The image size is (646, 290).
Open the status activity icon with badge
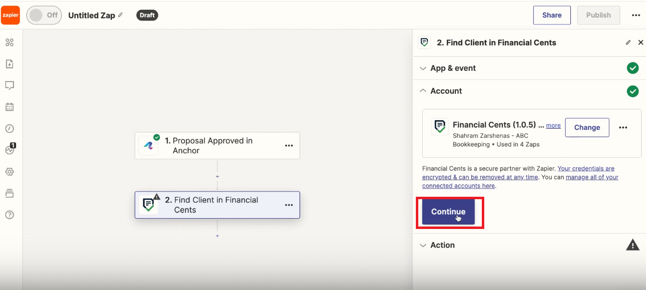coord(10,149)
